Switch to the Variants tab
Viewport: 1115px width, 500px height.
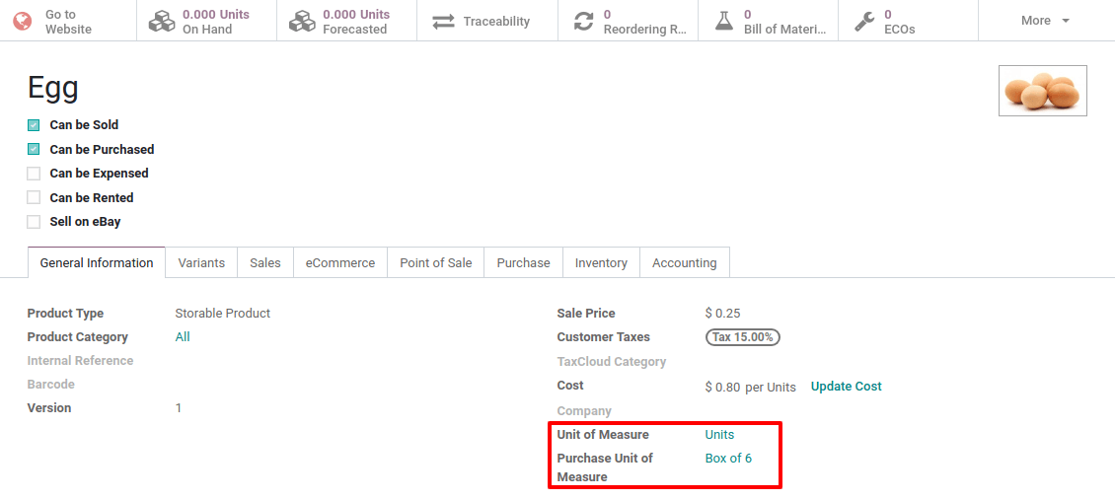[x=201, y=263]
